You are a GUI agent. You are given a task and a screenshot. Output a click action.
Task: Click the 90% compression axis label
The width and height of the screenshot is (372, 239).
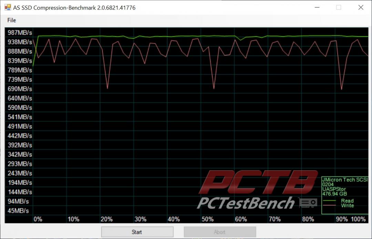pyautogui.click(x=342, y=219)
